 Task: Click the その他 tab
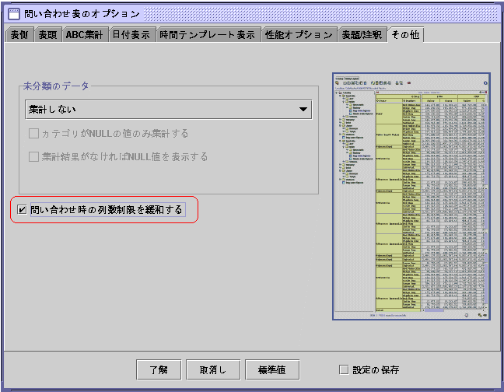click(x=405, y=35)
